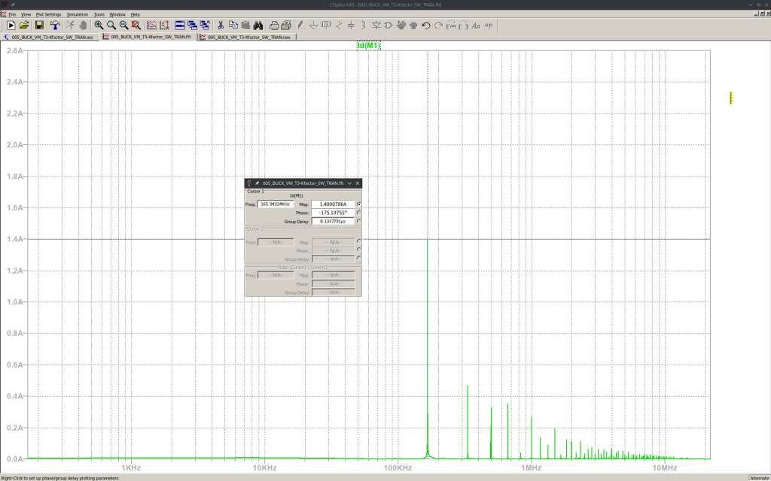
Task: Zoom in using the plus magnifier
Action: (x=99, y=25)
